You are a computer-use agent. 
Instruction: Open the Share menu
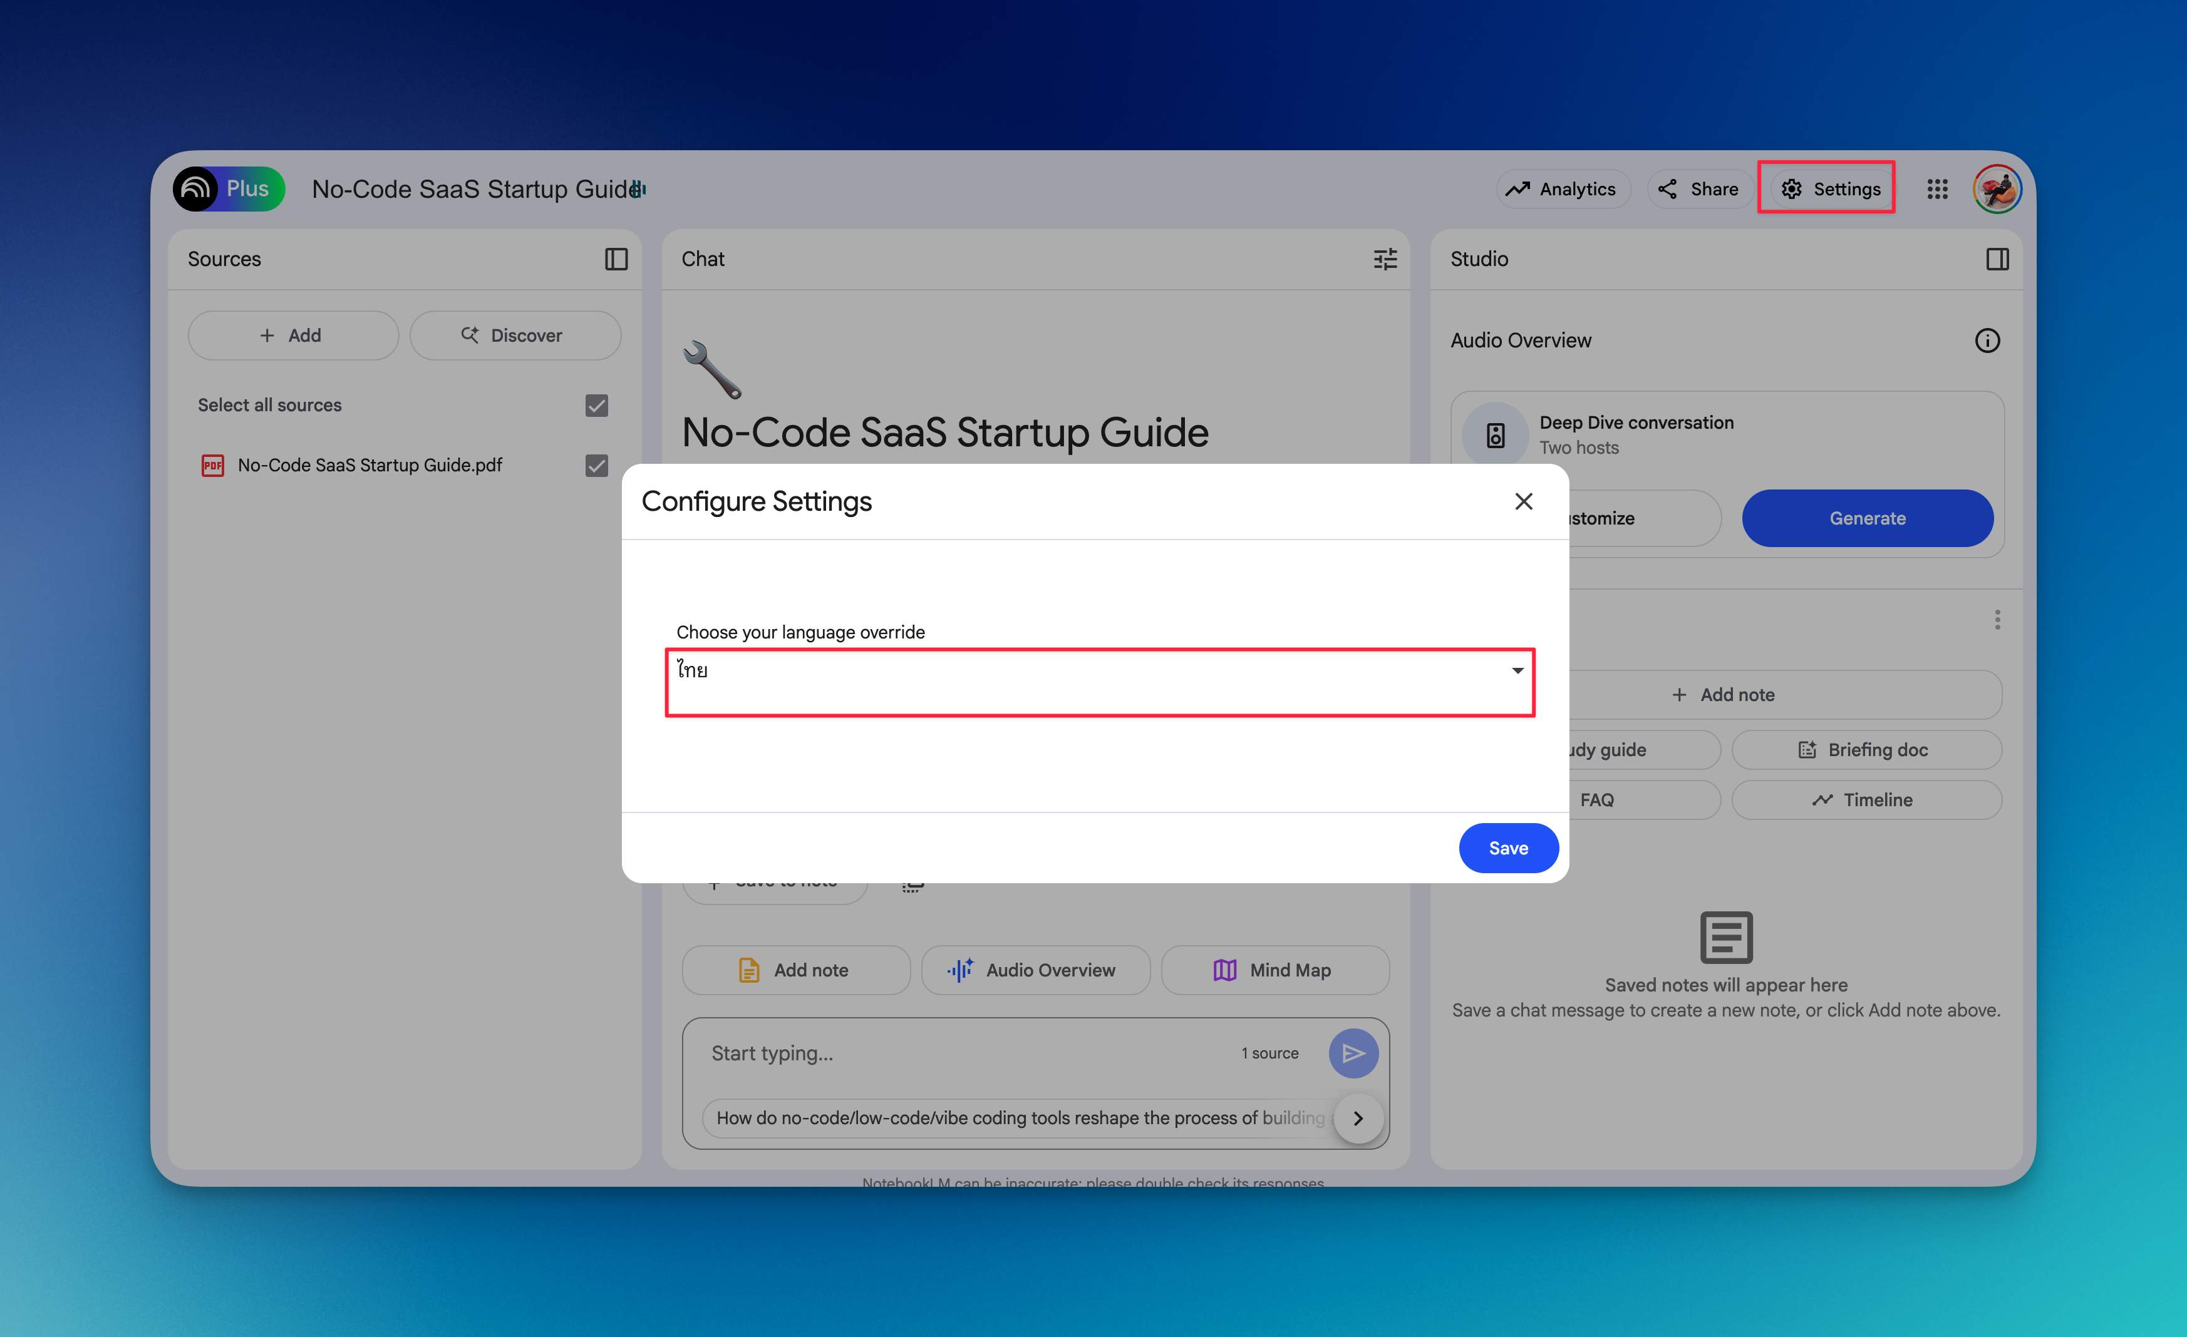pos(1699,189)
